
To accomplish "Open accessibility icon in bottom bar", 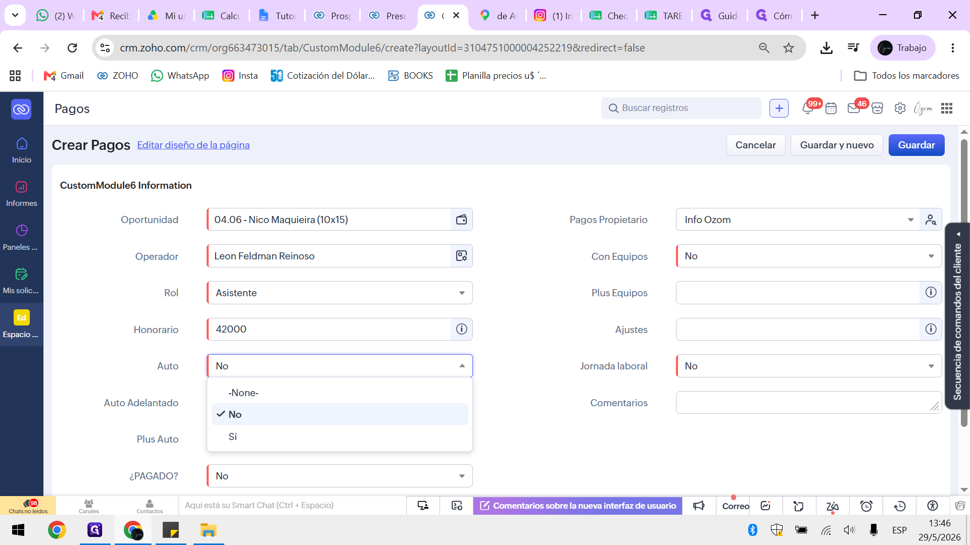I will [933, 506].
